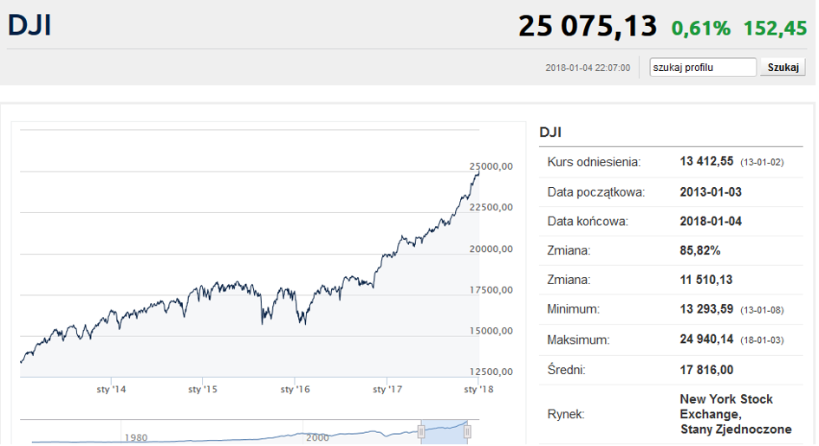Image resolution: width=819 pixels, height=446 pixels.
Task: Click the 1980 marker in the navigator
Action: (x=136, y=437)
